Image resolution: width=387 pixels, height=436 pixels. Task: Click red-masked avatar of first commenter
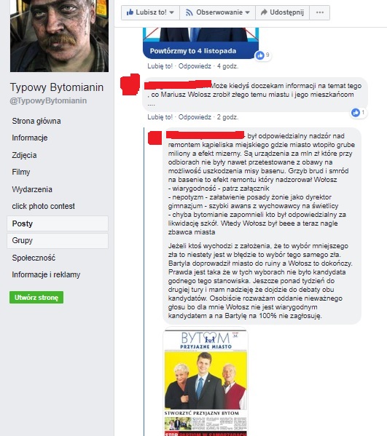130,84
